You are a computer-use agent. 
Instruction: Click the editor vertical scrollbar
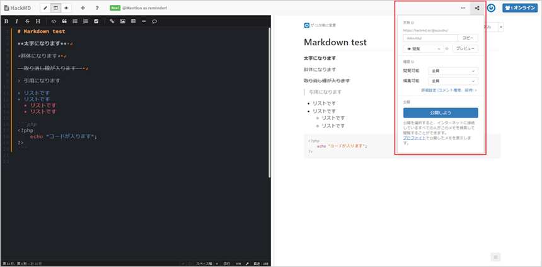click(270, 104)
